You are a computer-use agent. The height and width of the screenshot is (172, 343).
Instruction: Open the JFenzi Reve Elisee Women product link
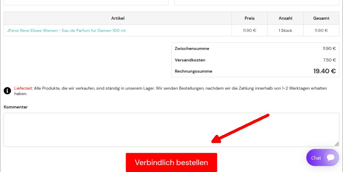[66, 30]
